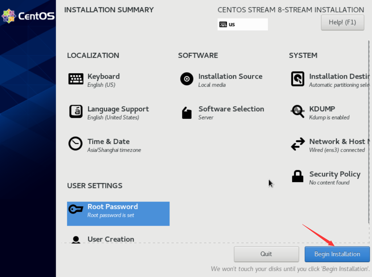Click 'English (US)' keyboard status text
Screen dimensions: 372x277
tap(101, 85)
